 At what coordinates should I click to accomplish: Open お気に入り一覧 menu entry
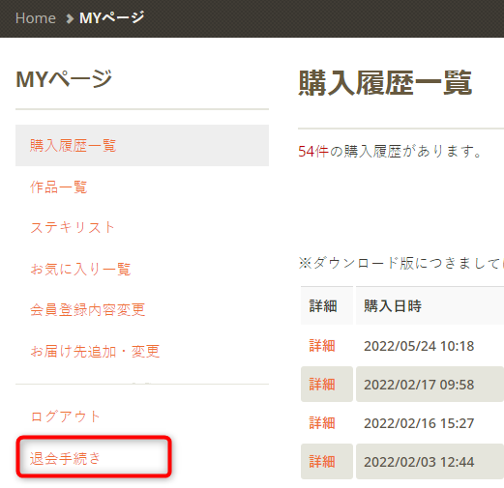tap(80, 269)
